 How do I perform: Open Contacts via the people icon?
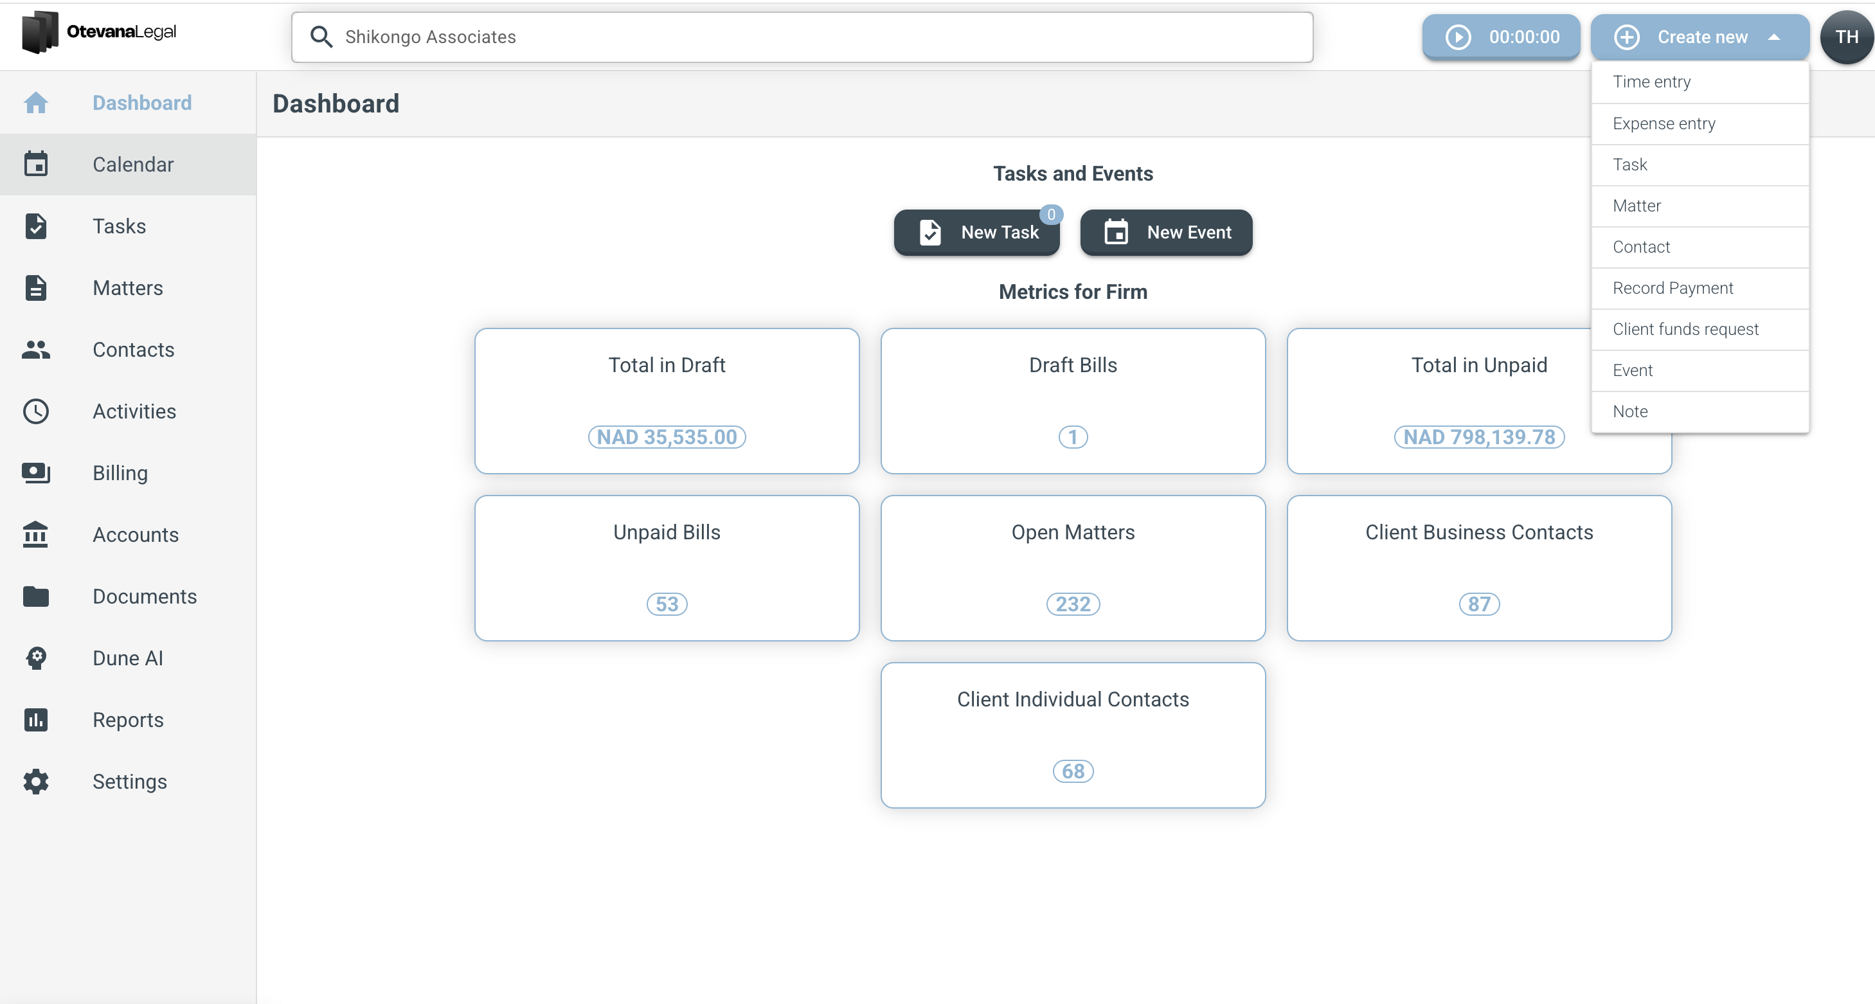tap(37, 350)
